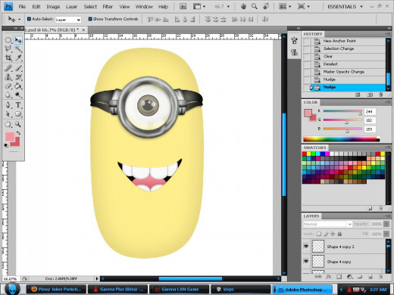This screenshot has width=394, height=295.
Task: Select the Hand tool in toolbox
Action: [x=8, y=124]
